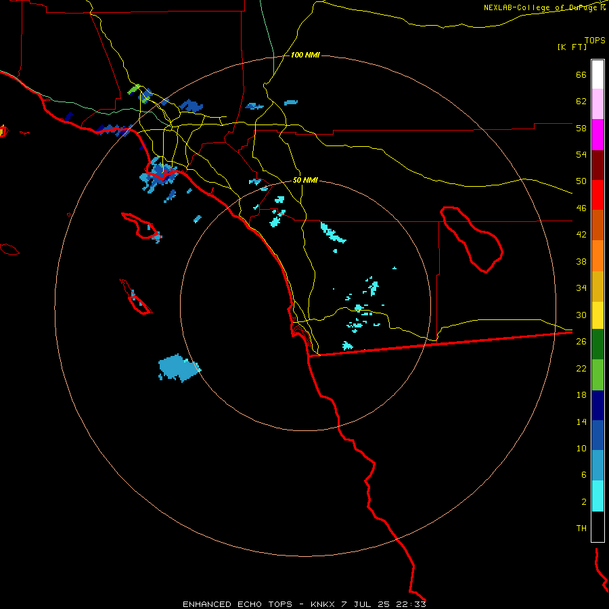Click the bright red 50 kft legend swatch
Image resolution: width=609 pixels, height=609 pixels.
[x=597, y=195]
